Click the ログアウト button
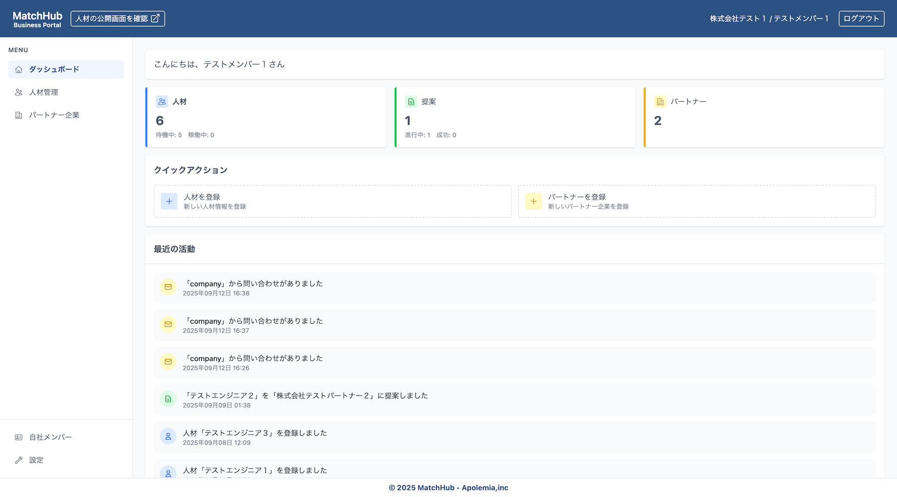 [x=861, y=18]
